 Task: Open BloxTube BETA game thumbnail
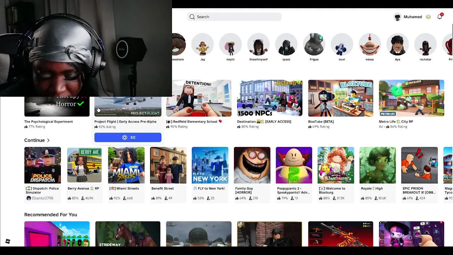[x=340, y=98]
